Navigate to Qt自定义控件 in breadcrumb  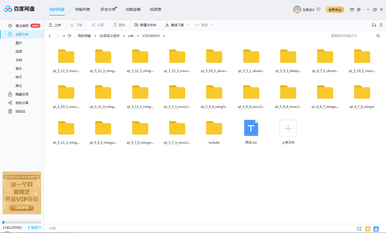(109, 36)
